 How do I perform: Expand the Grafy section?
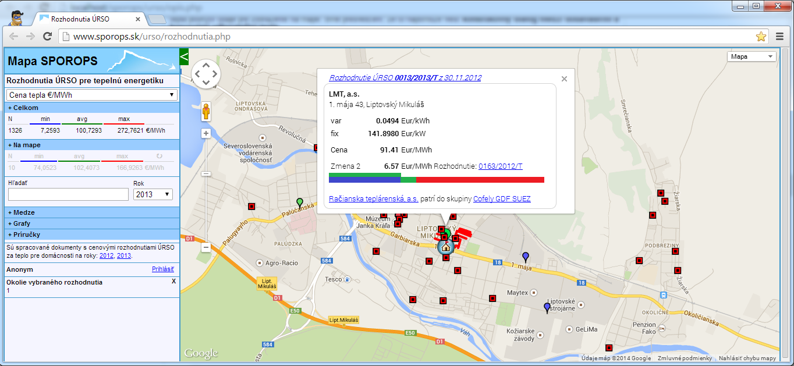tap(92, 223)
